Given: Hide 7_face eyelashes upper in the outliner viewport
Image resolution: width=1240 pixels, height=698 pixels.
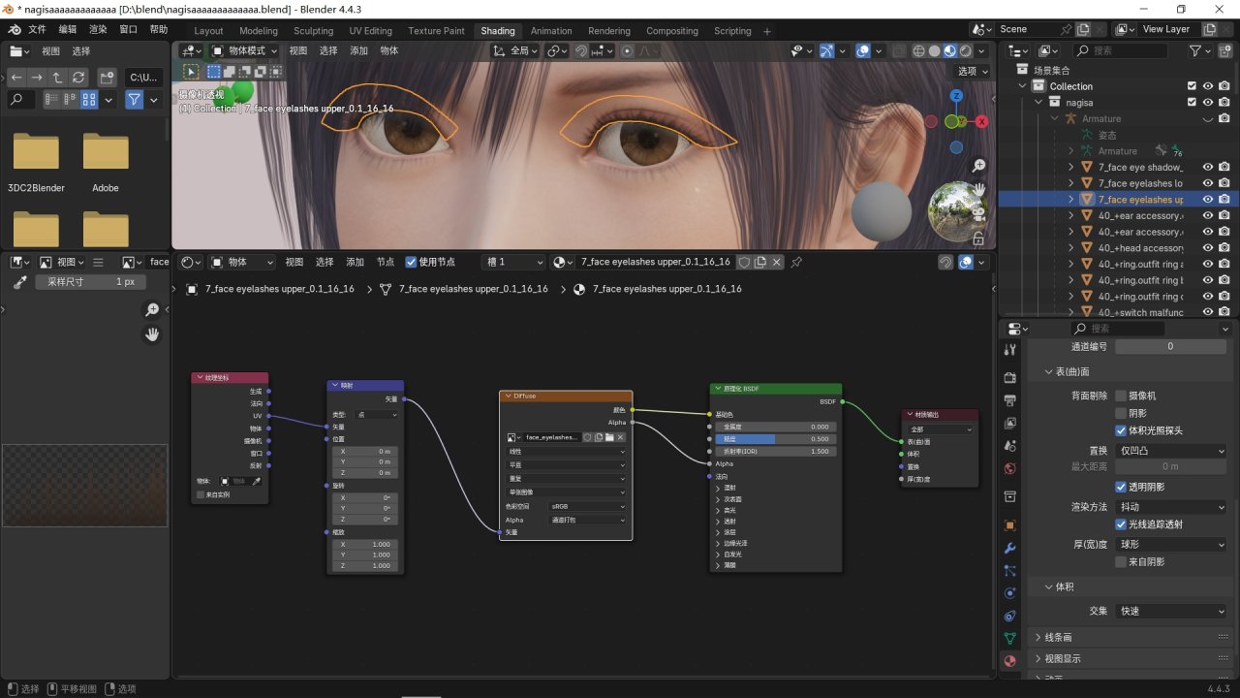Looking at the screenshot, I should pos(1208,200).
